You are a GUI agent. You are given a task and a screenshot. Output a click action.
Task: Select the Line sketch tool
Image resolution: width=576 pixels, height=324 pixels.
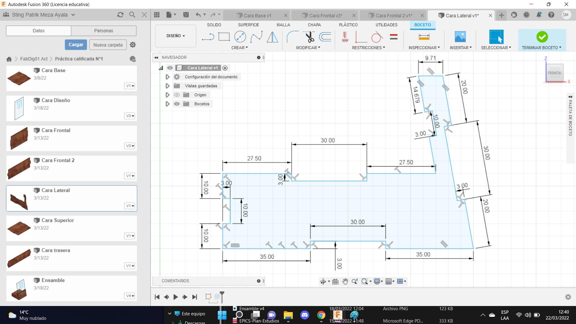pos(208,37)
